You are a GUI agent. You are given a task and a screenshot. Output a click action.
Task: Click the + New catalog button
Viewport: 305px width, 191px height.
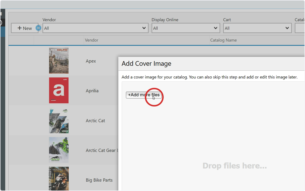[x=25, y=28]
